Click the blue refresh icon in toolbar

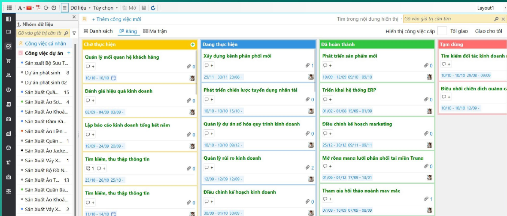(153, 8)
